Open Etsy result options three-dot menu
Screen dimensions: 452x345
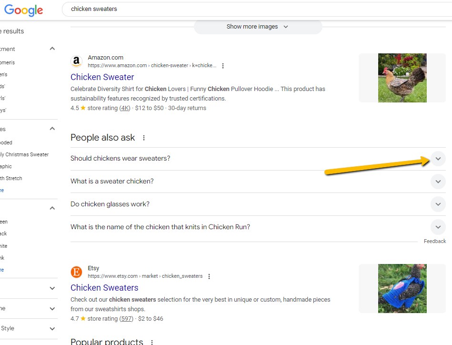pyautogui.click(x=209, y=276)
